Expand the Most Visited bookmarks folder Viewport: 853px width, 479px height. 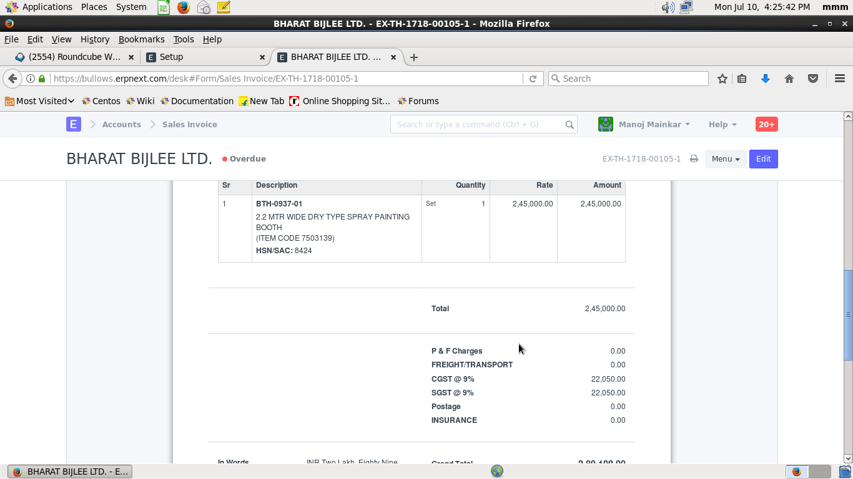point(39,101)
